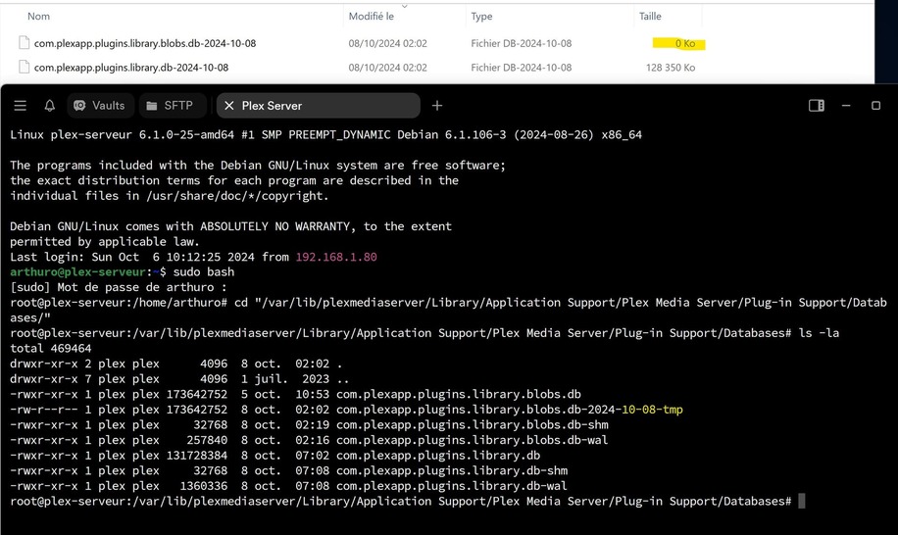Switch to the SFTP tab

click(168, 106)
